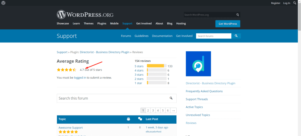Image resolution: width=301 pixels, height=136 pixels.
Task: Focus the Search WordPress.org field
Action: [210, 15]
